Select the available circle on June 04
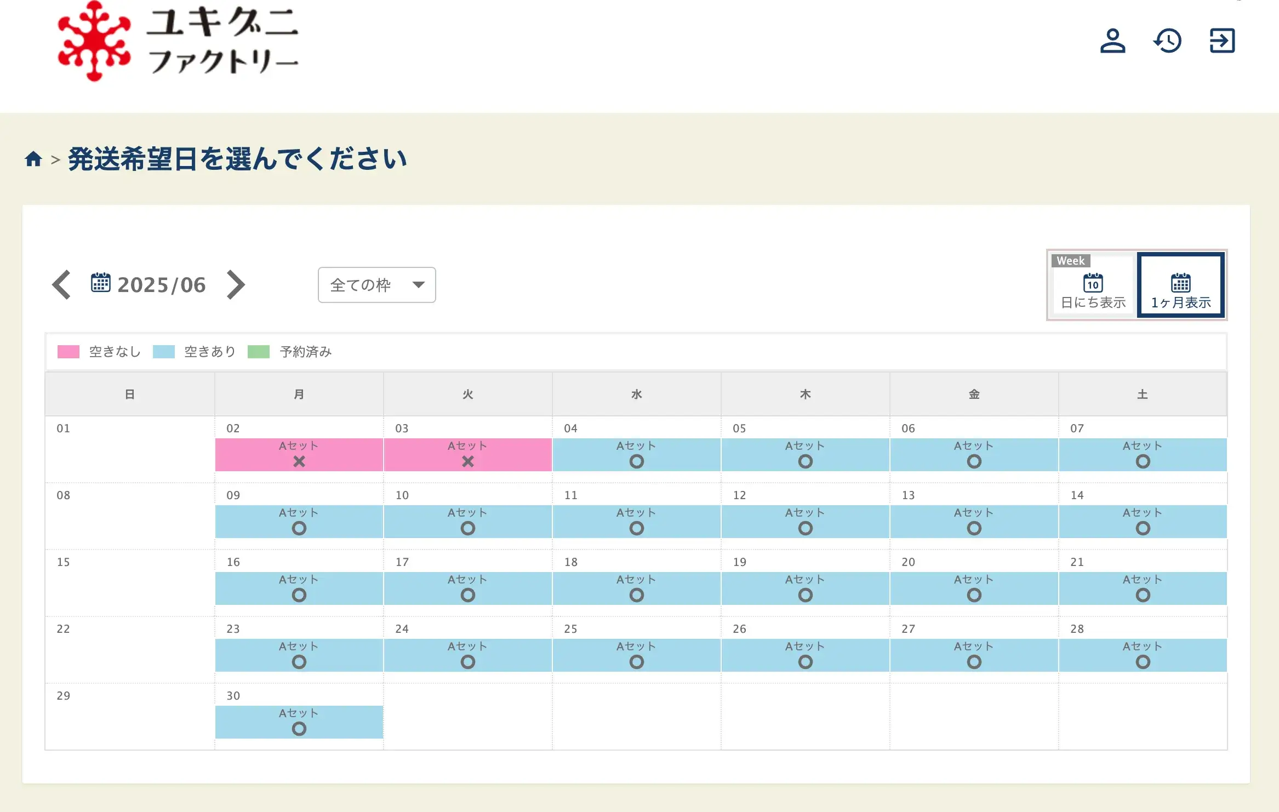Image resolution: width=1279 pixels, height=812 pixels. coord(636,461)
